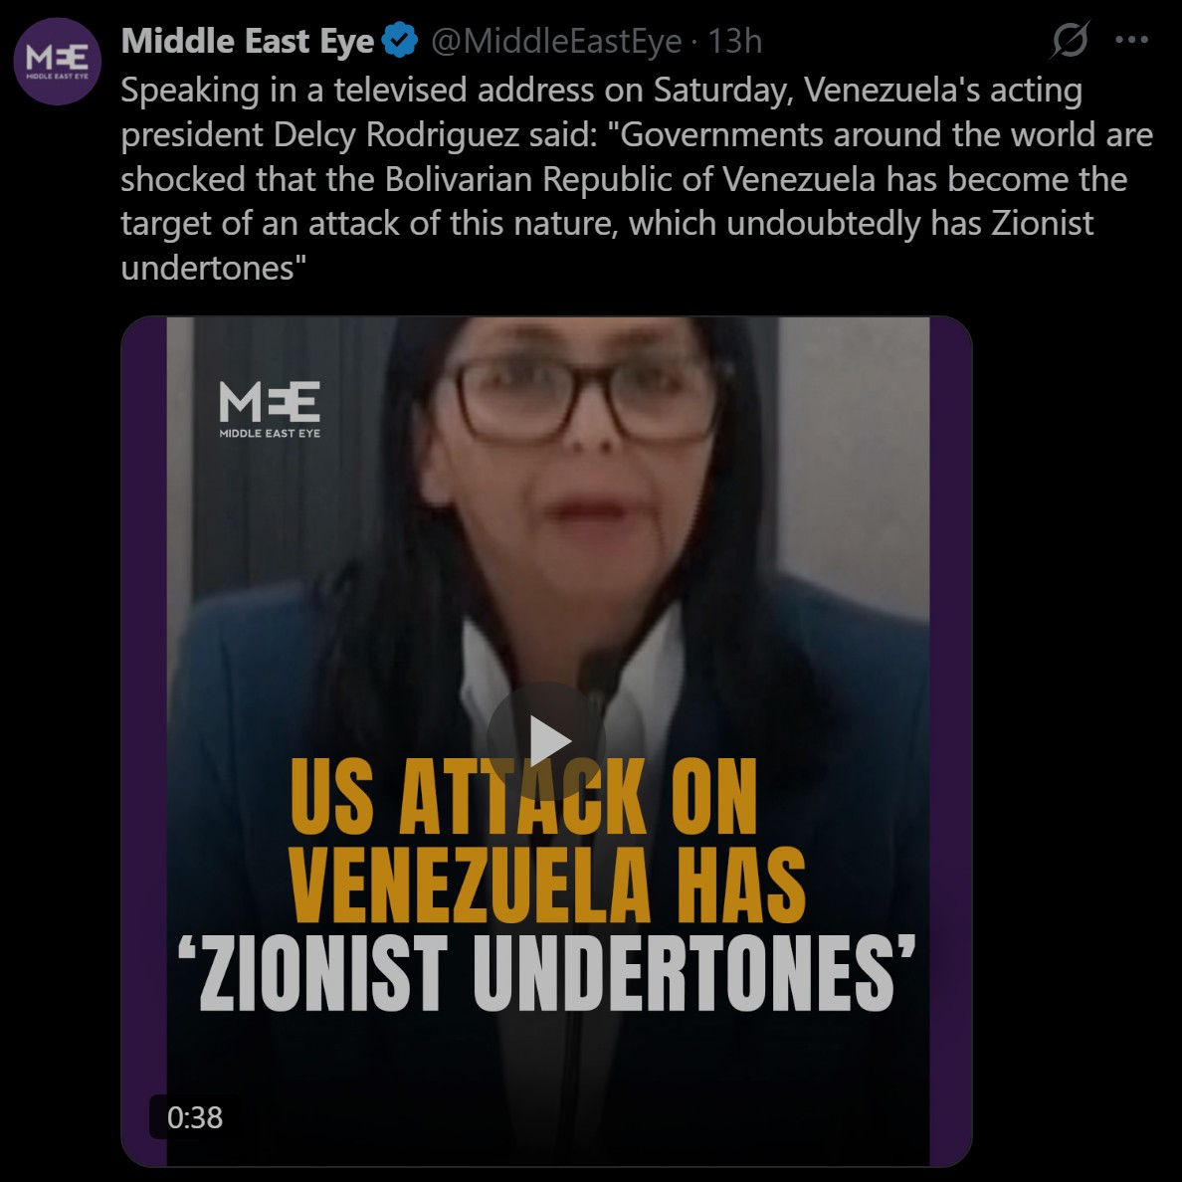This screenshot has height=1182, width=1182.
Task: Open the tweet by clicking its opening line
Action: 602,91
